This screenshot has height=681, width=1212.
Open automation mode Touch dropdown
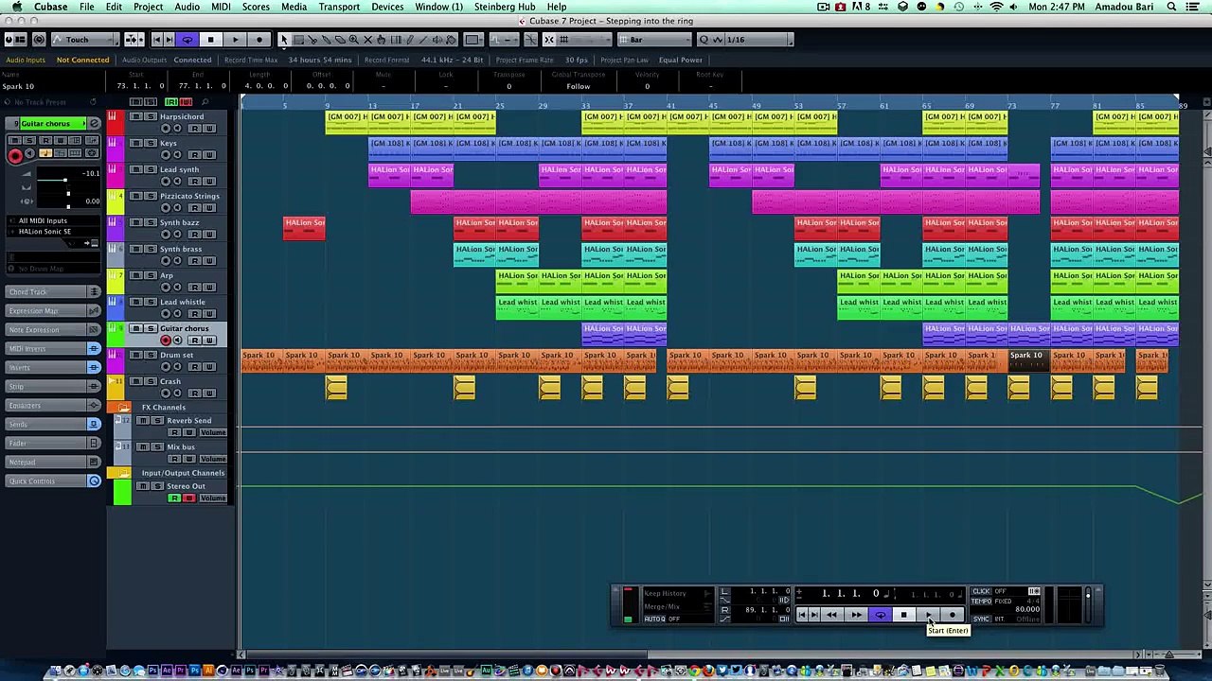click(83, 40)
